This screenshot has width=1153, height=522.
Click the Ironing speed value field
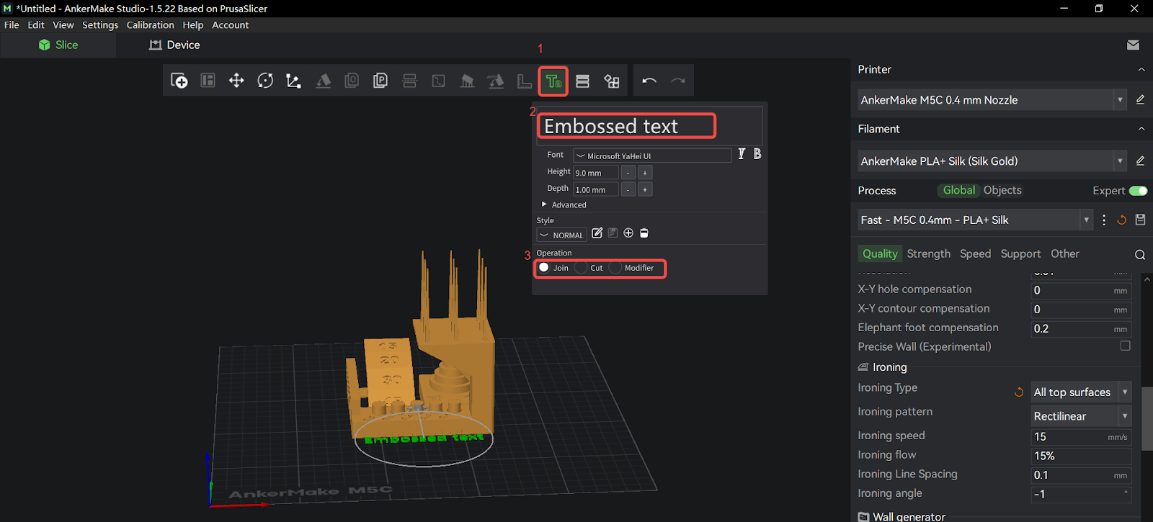(x=1081, y=436)
